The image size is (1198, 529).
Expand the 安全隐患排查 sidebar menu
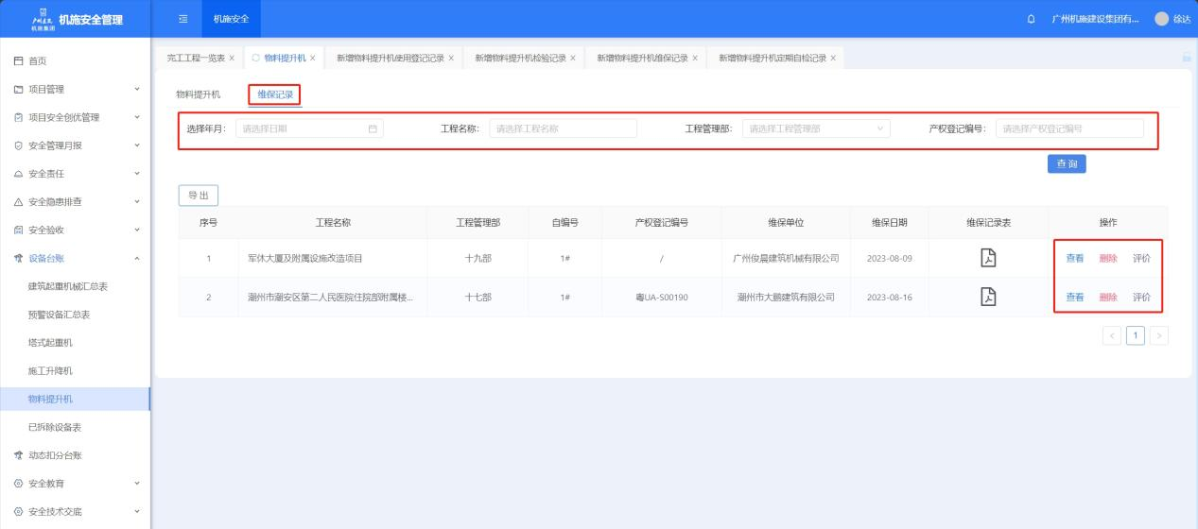click(76, 201)
